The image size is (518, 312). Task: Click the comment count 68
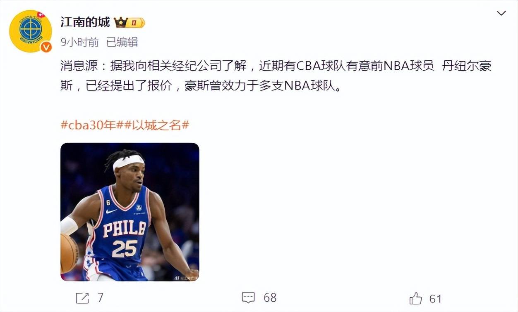(270, 298)
